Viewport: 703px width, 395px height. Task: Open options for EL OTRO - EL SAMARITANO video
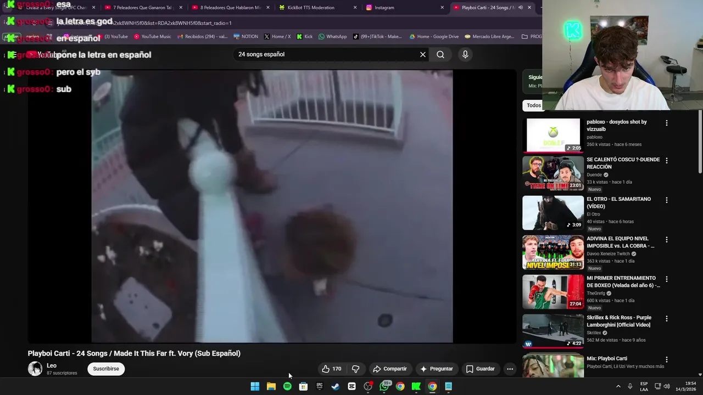pos(667,200)
